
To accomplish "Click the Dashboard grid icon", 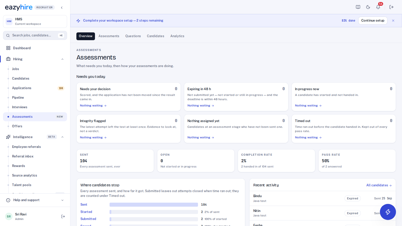I will coord(8,48).
